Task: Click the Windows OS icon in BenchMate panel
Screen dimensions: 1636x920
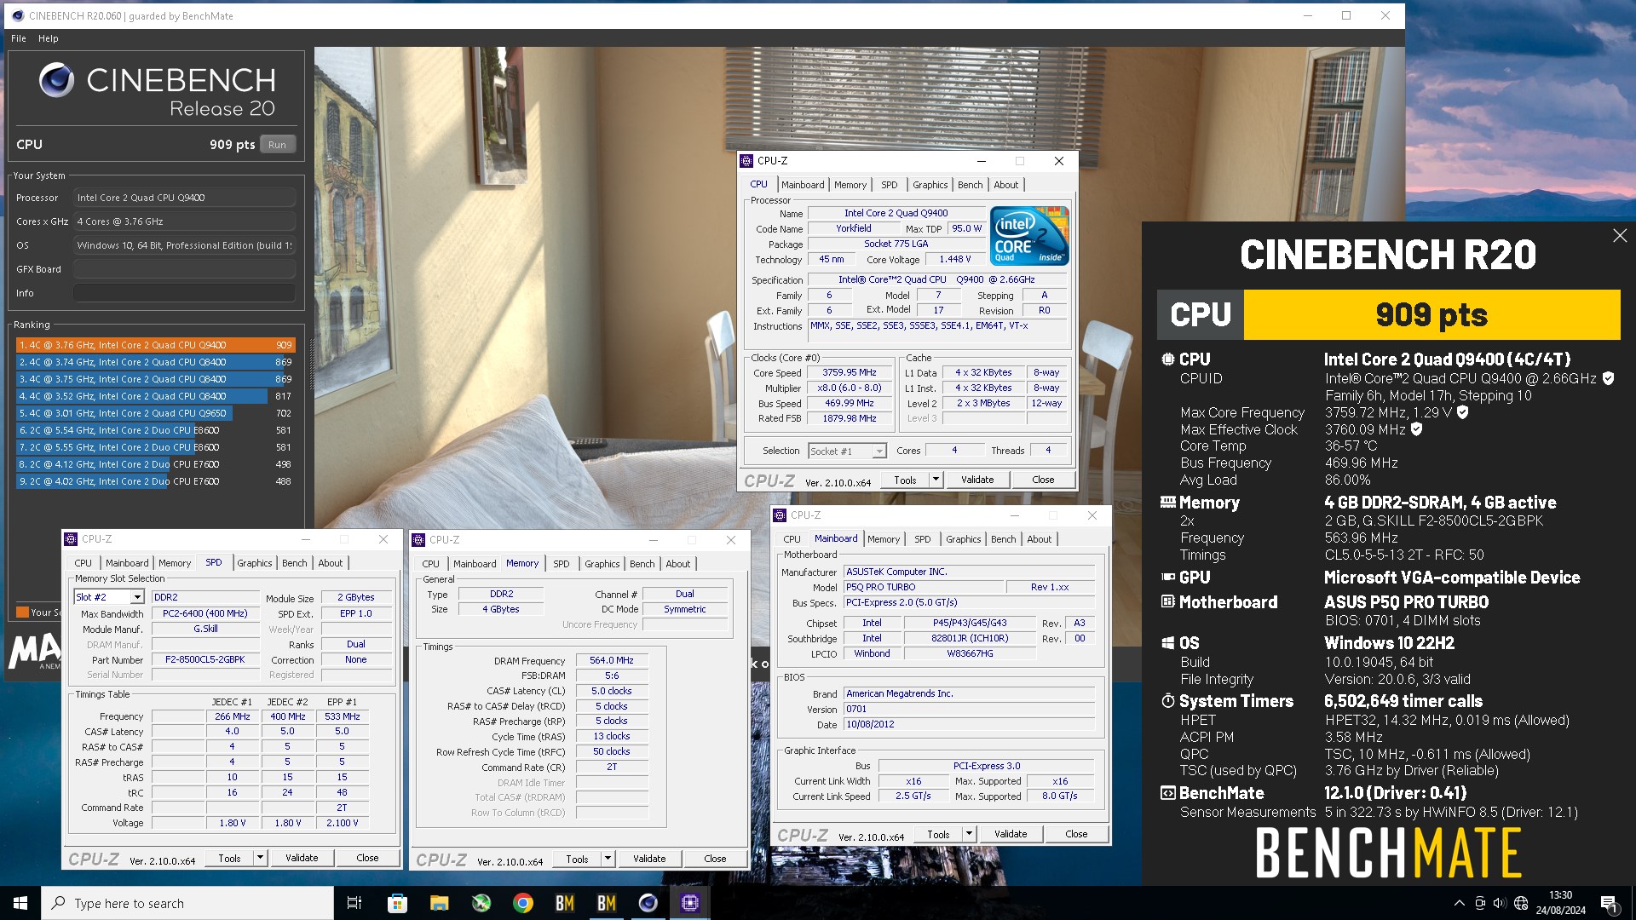Action: pyautogui.click(x=1167, y=643)
